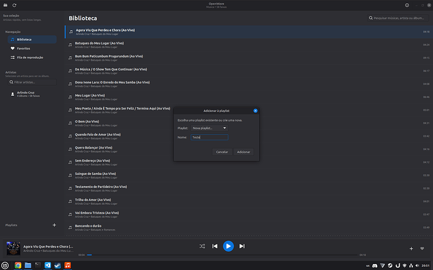Select track Da Música / O Show Tem Que Continuar

249,71
